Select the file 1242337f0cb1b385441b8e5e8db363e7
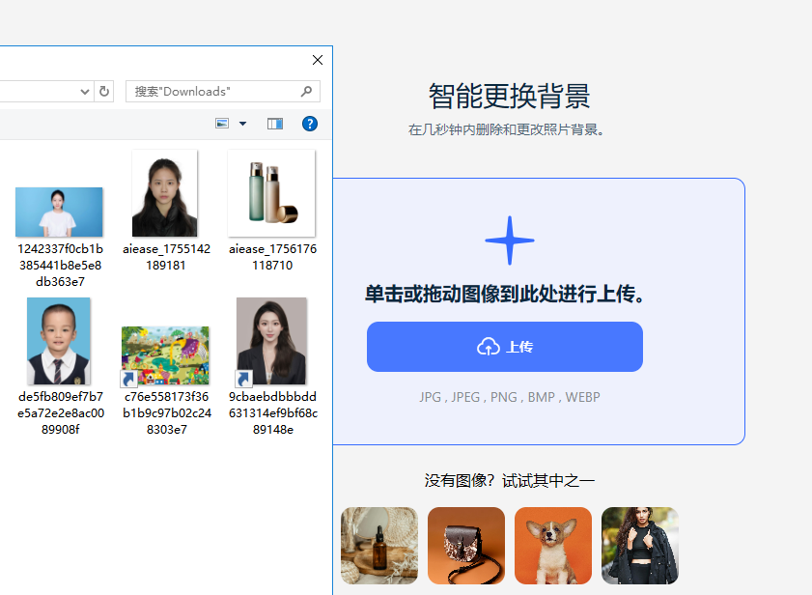 59,212
